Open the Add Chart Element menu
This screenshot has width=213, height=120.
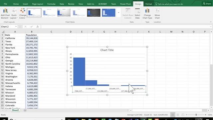(x=5, y=14)
